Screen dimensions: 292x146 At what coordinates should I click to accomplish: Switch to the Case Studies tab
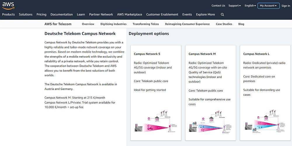click(x=224, y=24)
